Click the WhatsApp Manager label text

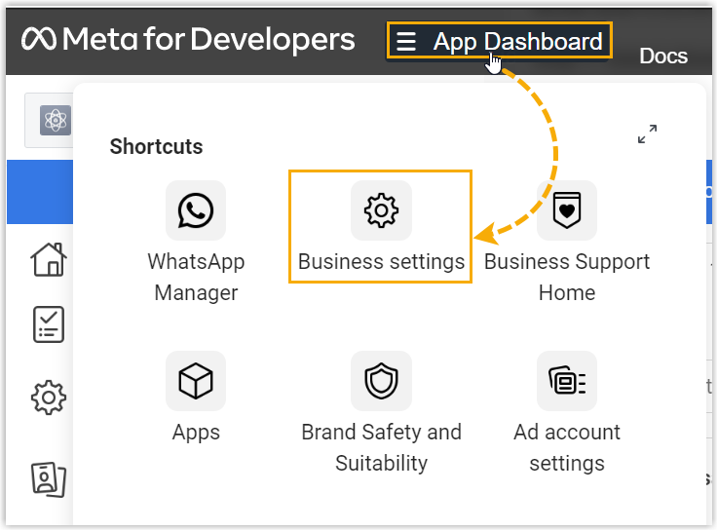coord(196,277)
